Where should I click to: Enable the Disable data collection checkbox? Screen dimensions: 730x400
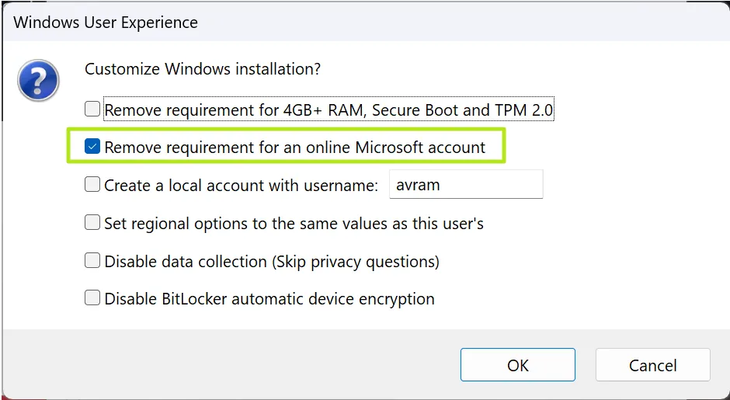click(92, 261)
